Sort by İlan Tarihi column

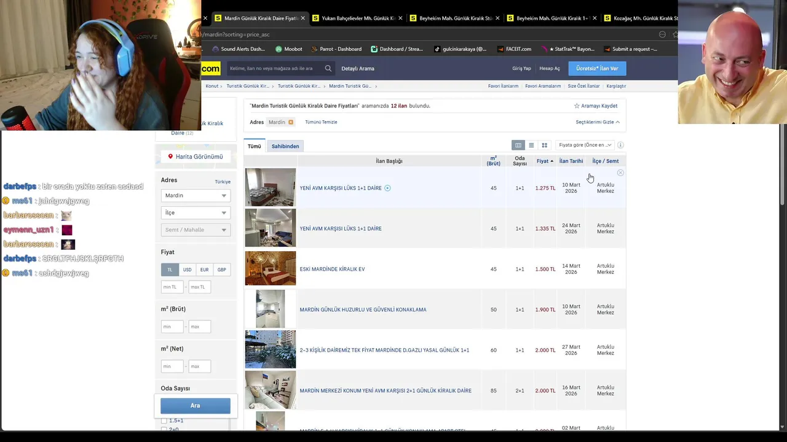pos(571,161)
